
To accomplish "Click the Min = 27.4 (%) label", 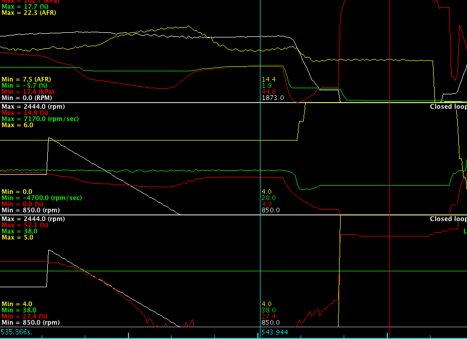I will (25, 316).
